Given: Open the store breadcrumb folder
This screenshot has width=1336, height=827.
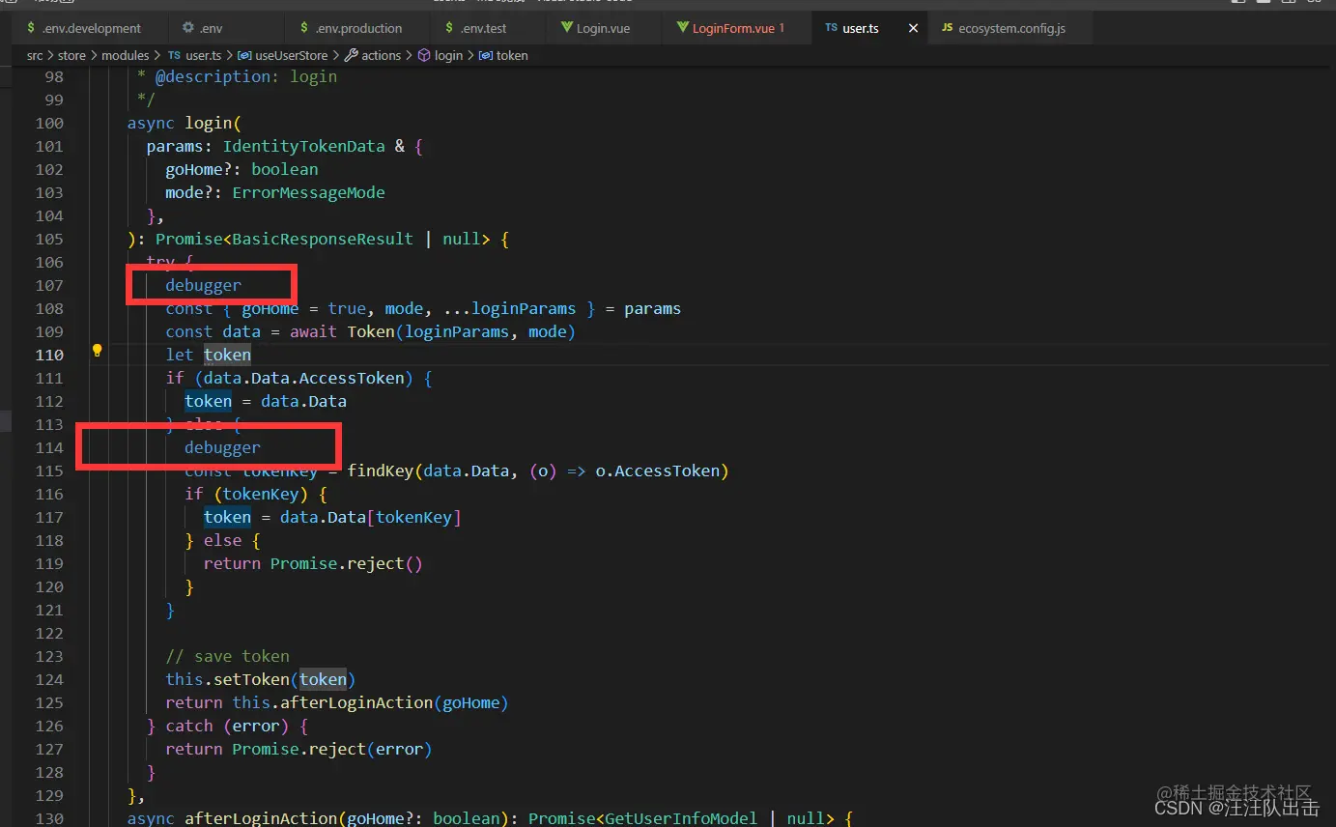Looking at the screenshot, I should coord(72,55).
